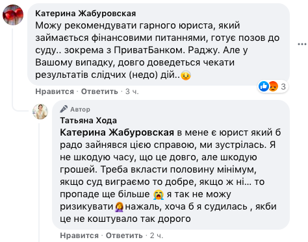Screen dimensions: 308x242
Task: Click the angry reaction icon
Action: pos(274,86)
